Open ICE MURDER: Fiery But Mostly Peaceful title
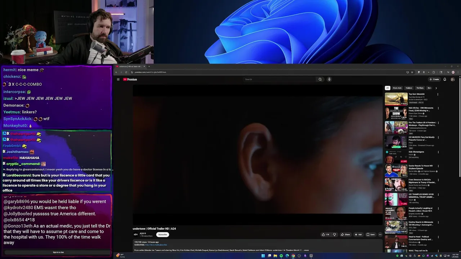Screen dimensions: 461x259 click(422, 138)
